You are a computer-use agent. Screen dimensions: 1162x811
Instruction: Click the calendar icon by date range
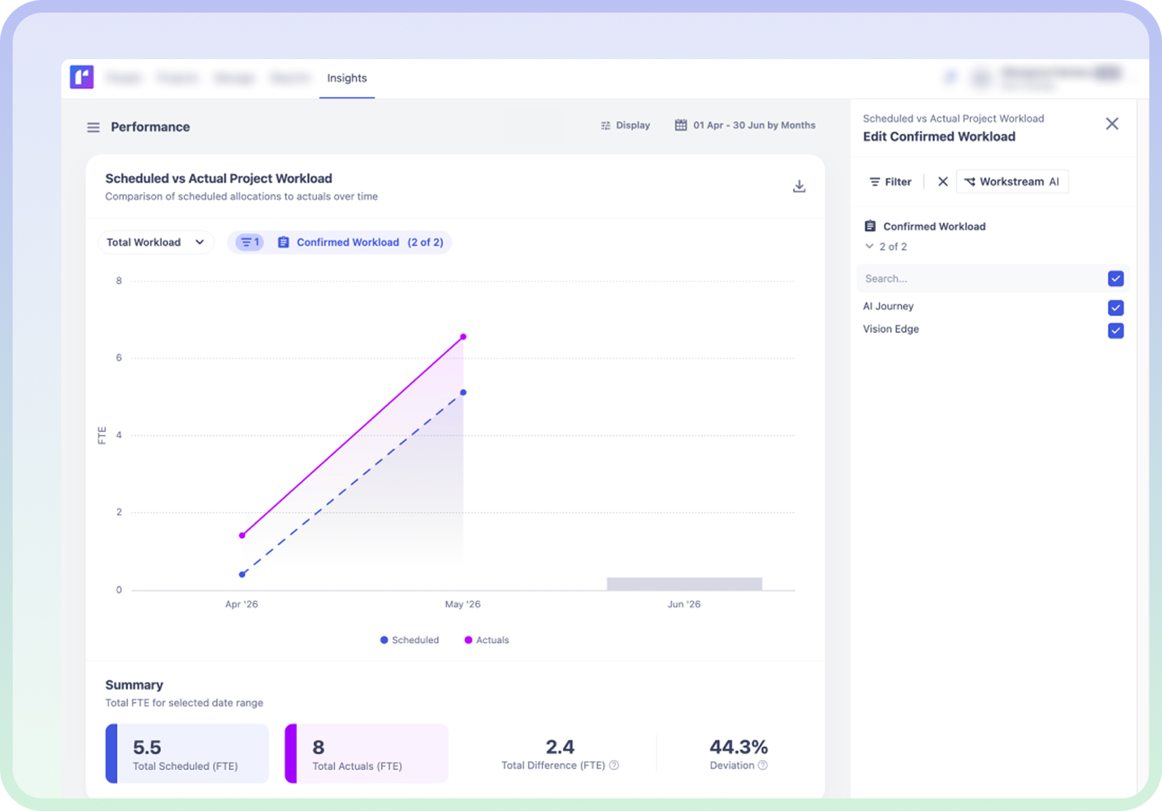[x=681, y=125]
